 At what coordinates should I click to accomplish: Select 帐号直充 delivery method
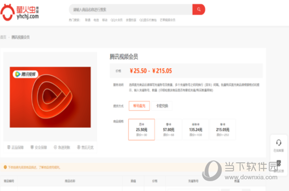pos(139,106)
